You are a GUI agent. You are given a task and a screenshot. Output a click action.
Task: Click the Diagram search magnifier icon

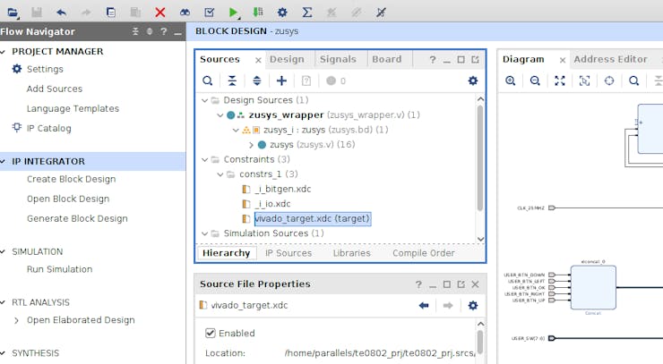point(633,80)
